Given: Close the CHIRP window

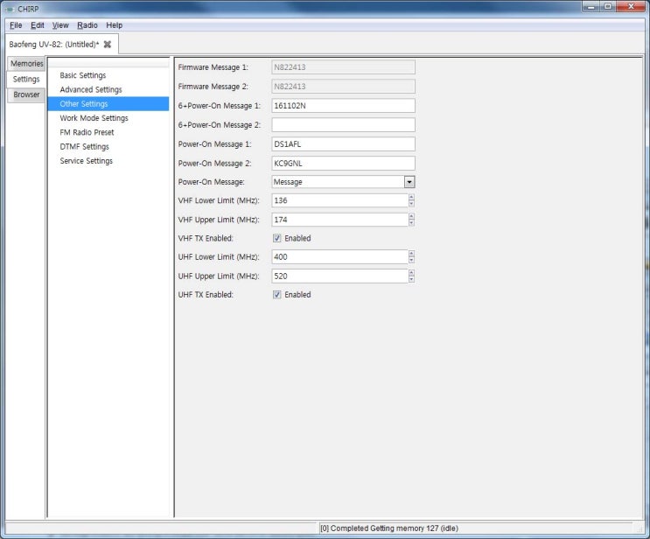Looking at the screenshot, I should [x=631, y=6].
